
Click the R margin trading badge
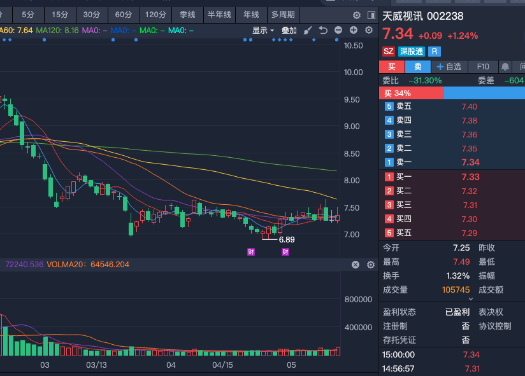tap(435, 52)
